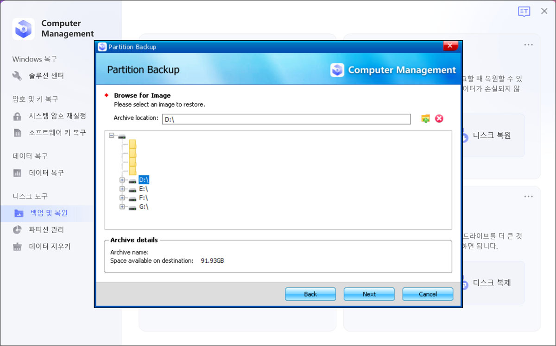Open more options on the card containing 디스크 복제
This screenshot has width=556, height=346.
point(528,197)
